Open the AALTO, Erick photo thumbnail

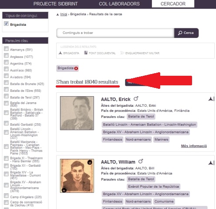tap(77, 113)
